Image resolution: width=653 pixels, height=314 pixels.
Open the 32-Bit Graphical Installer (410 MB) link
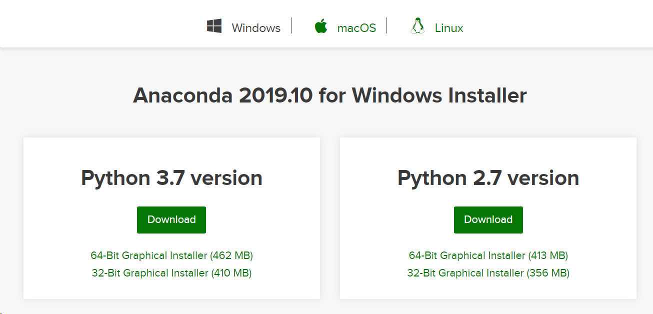click(171, 273)
